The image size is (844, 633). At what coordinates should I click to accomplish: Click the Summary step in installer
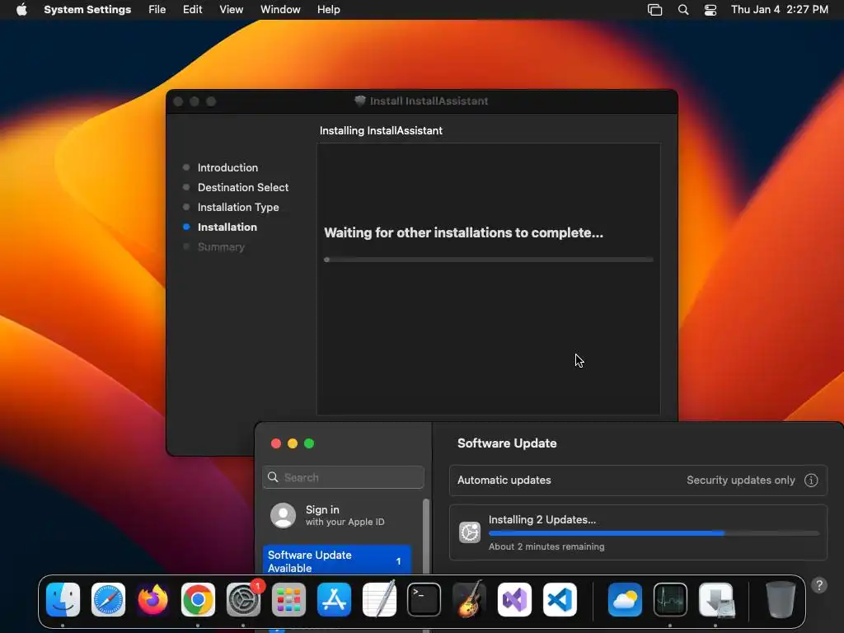coord(221,247)
